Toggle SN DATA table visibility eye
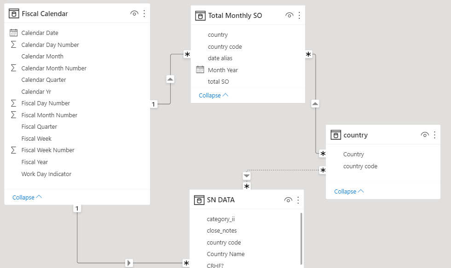Screen dimensions: 451x268 pyautogui.click(x=288, y=200)
